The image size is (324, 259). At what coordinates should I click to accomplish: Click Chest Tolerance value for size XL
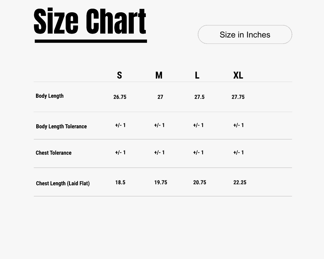pyautogui.click(x=238, y=153)
